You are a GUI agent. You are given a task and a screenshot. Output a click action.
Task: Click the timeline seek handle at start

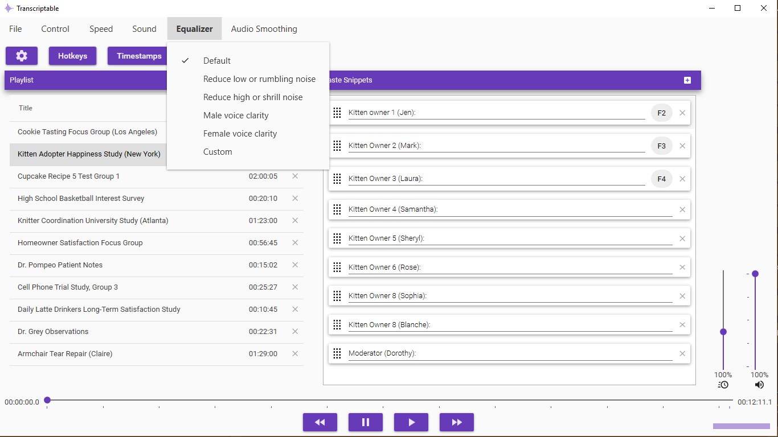(x=47, y=400)
